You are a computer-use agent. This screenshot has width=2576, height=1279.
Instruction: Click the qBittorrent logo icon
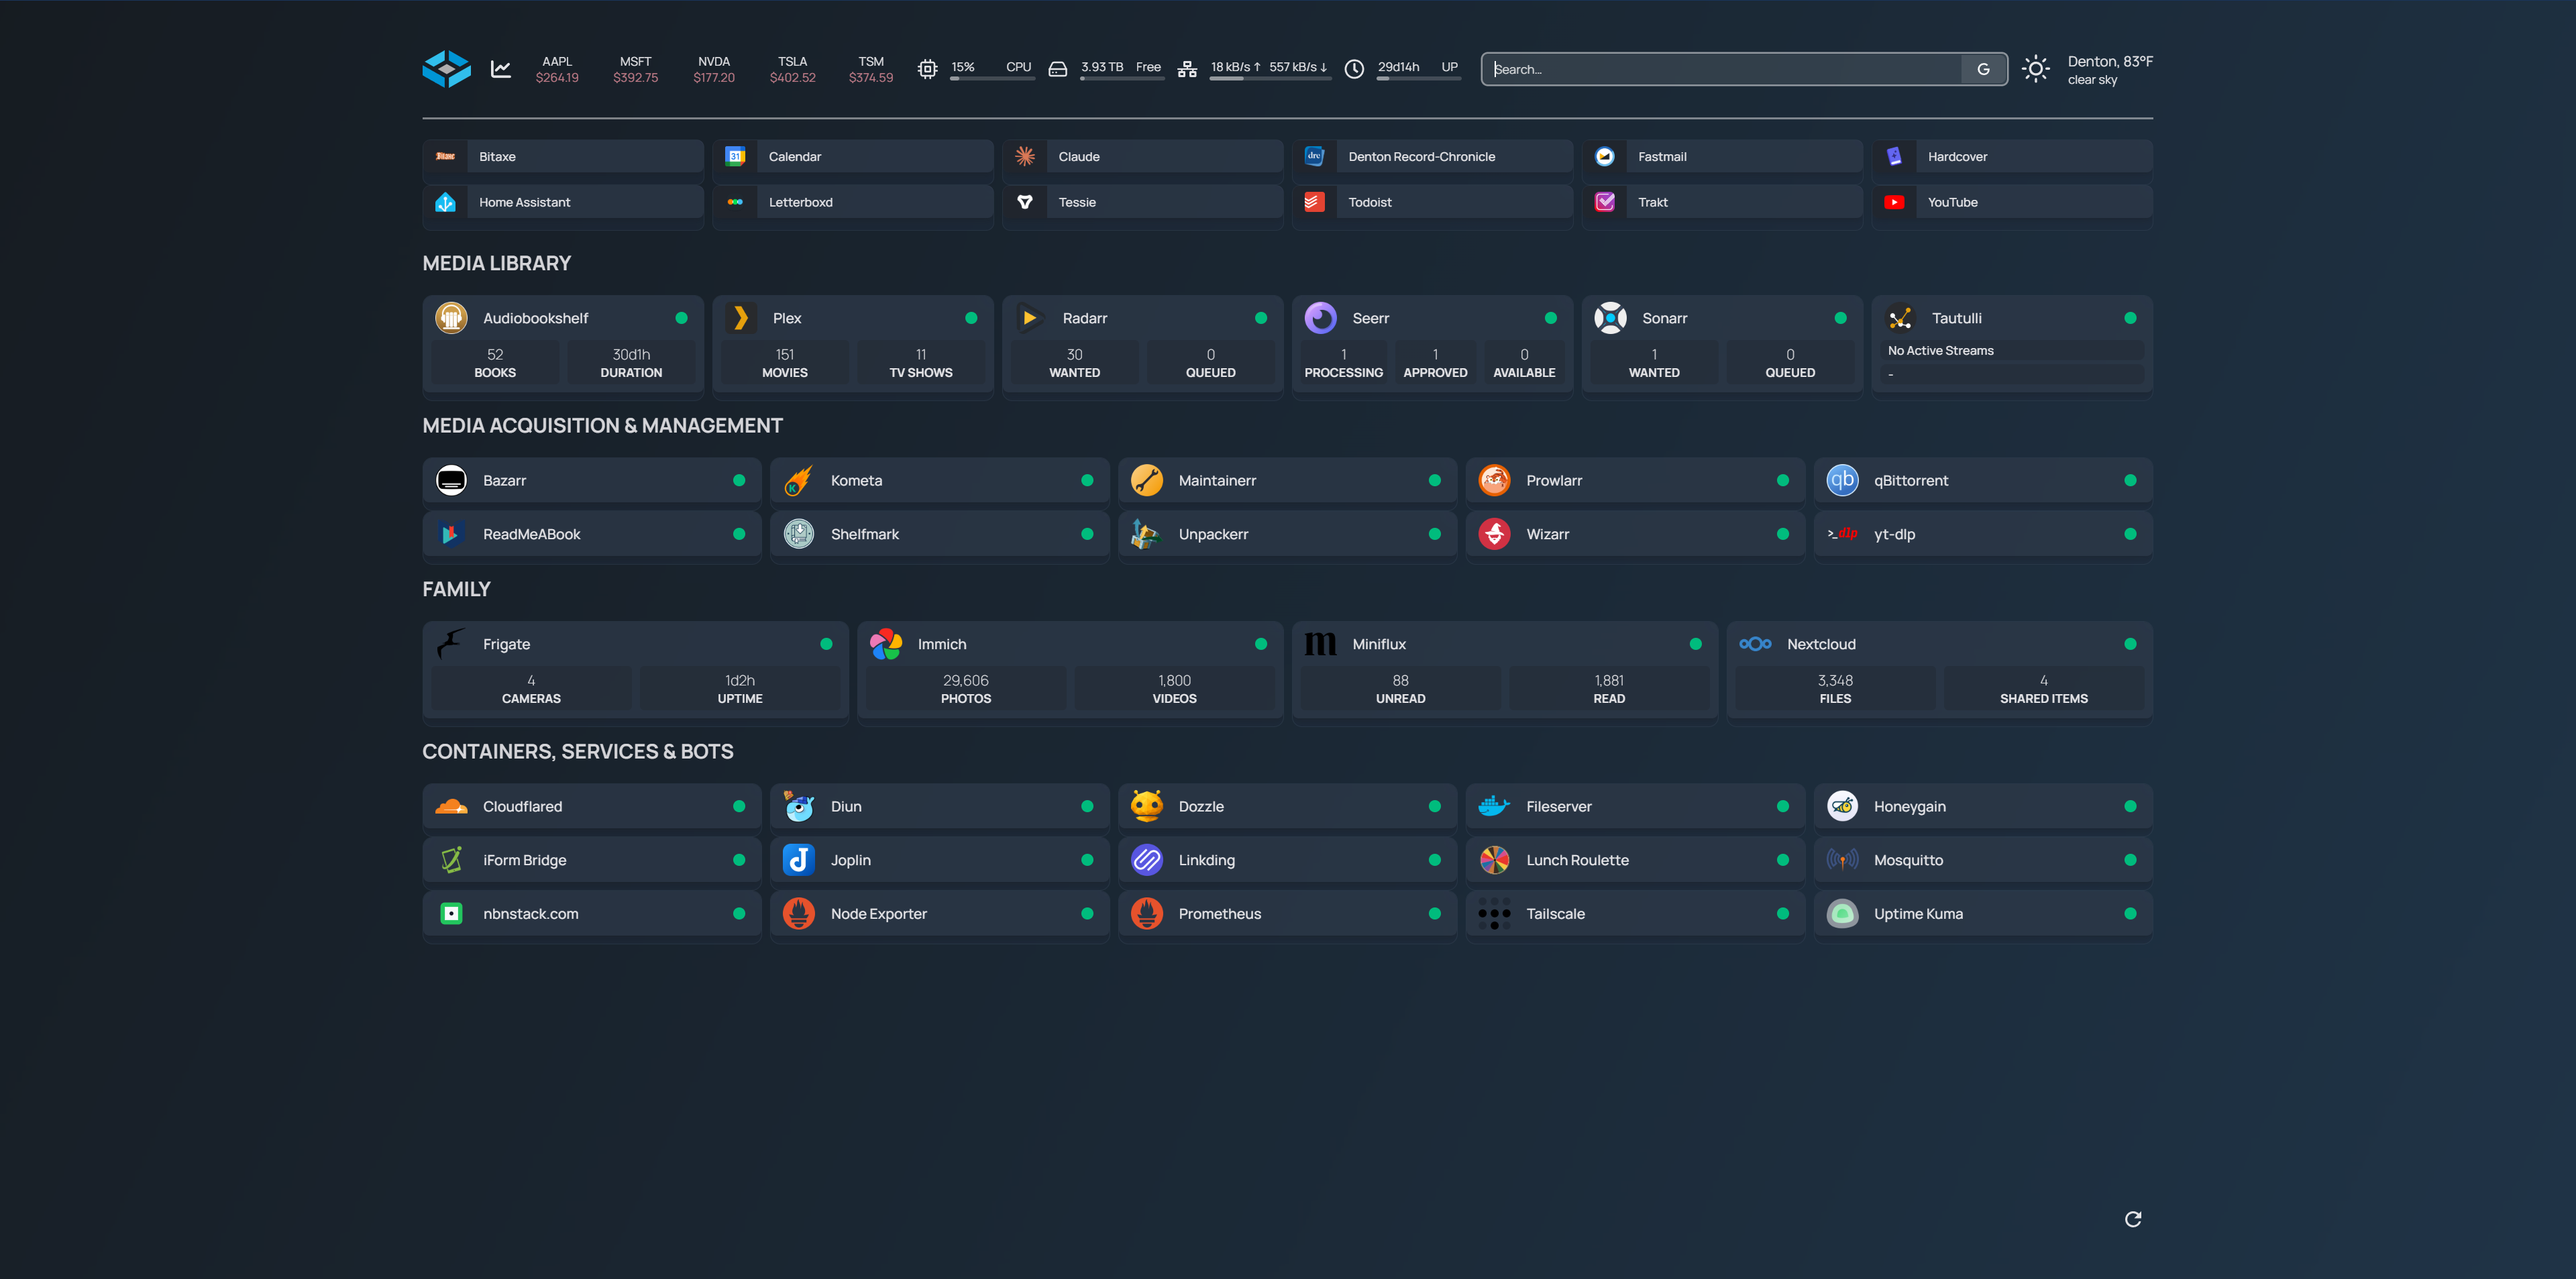click(1842, 480)
